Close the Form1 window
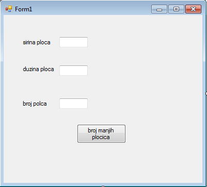Image resolution: width=207 pixels, height=187 pixels. pos(193,9)
